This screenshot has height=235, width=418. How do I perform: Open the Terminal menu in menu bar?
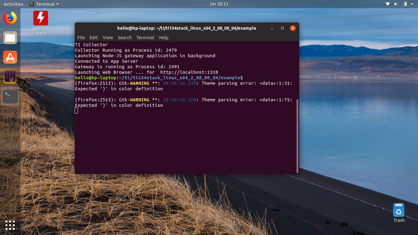(145, 38)
